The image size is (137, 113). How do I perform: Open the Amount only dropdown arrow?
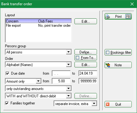tap(38, 81)
